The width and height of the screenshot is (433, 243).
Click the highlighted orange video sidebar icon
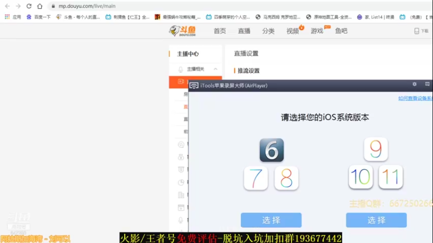[181, 82]
